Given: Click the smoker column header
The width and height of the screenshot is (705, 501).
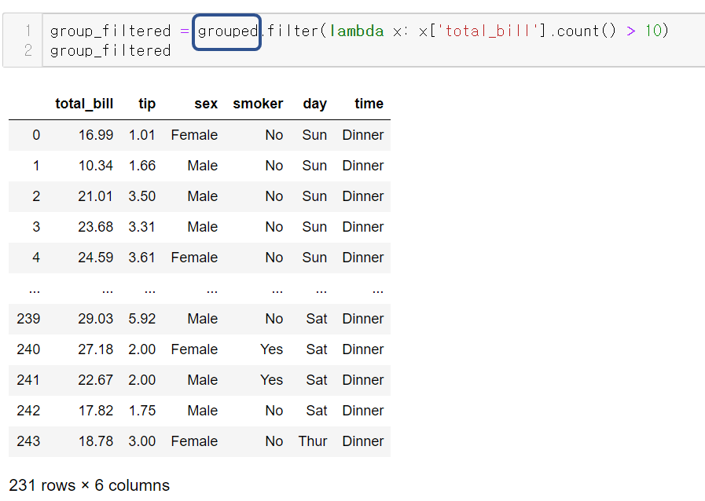Looking at the screenshot, I should point(258,104).
